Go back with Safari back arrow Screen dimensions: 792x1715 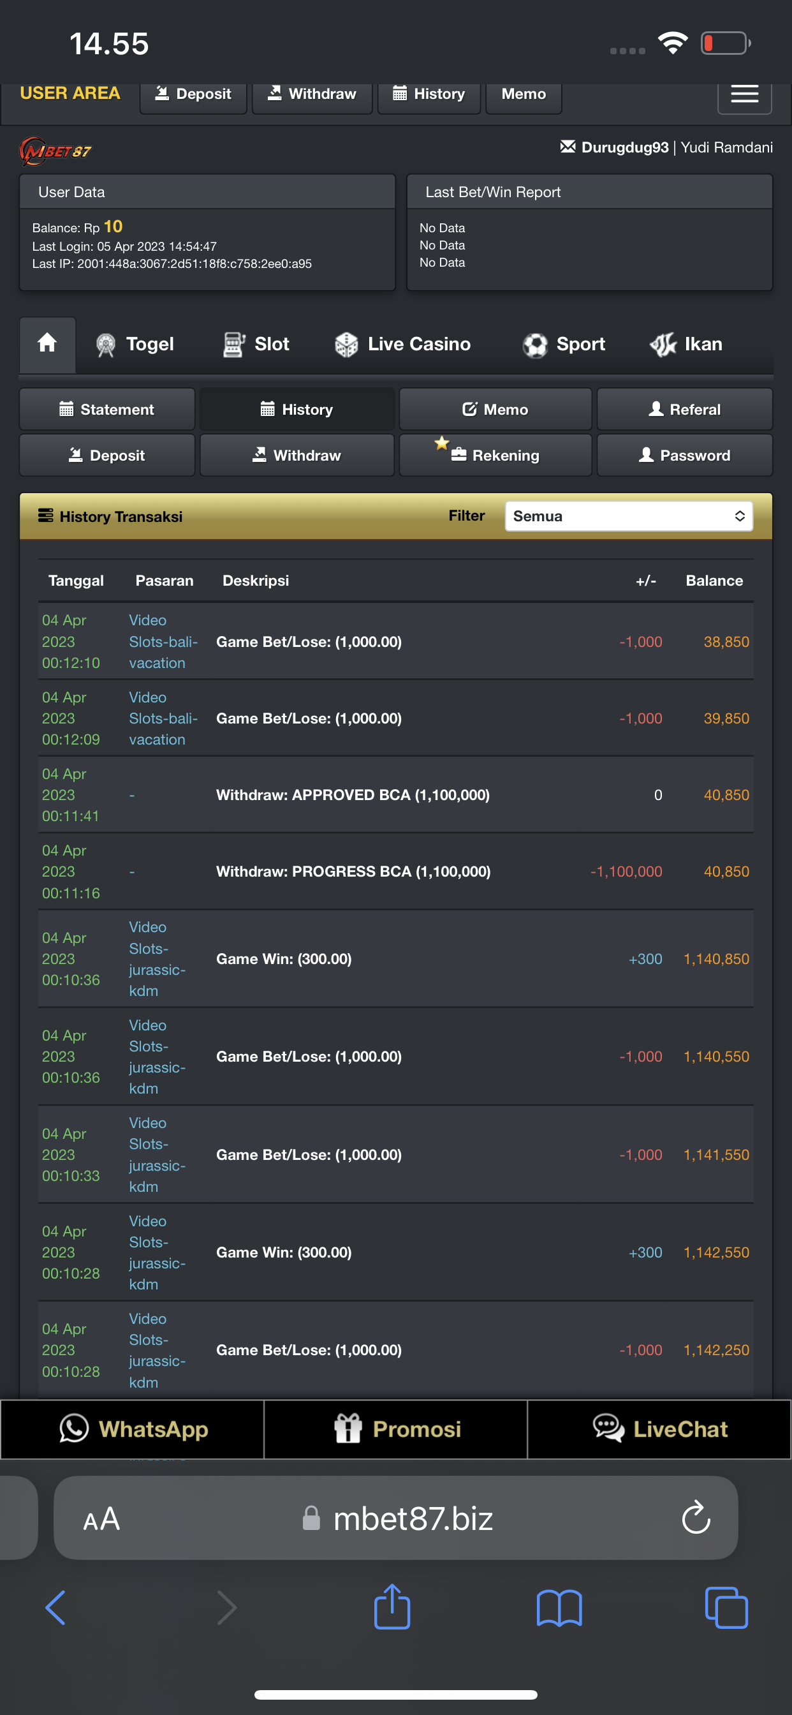click(55, 1608)
